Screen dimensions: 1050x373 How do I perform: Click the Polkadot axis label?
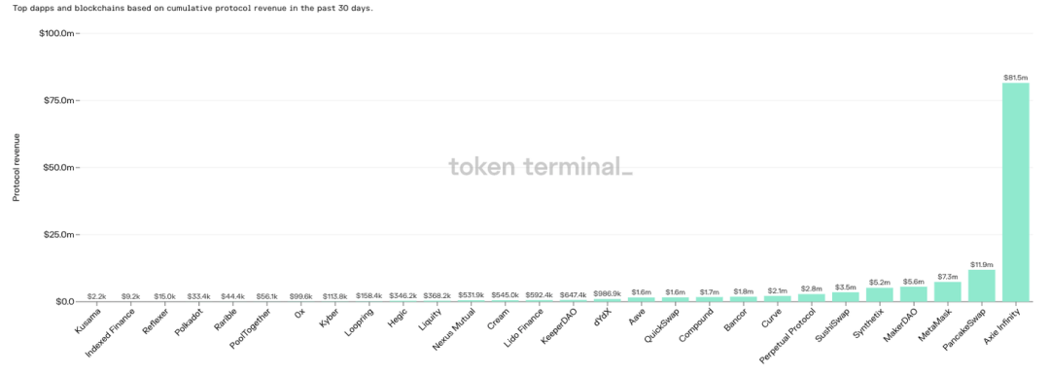point(190,321)
